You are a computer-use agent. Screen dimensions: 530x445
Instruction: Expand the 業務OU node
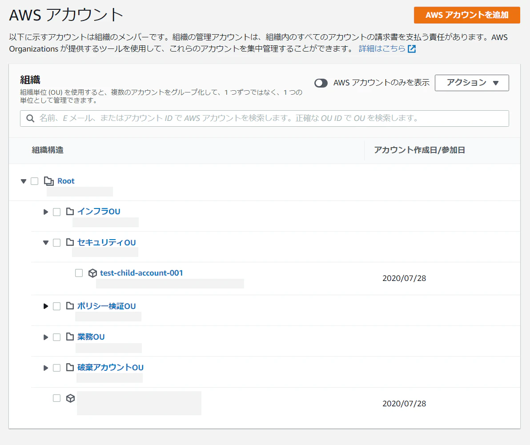[46, 337]
